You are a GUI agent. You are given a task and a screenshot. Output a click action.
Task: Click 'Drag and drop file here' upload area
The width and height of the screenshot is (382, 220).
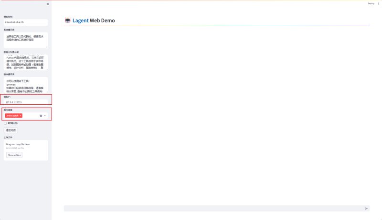(26, 150)
